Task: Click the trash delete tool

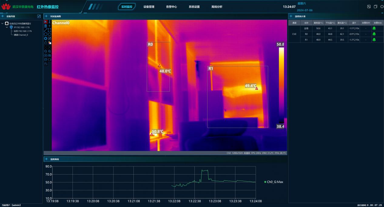Action: pyautogui.click(x=45, y=26)
